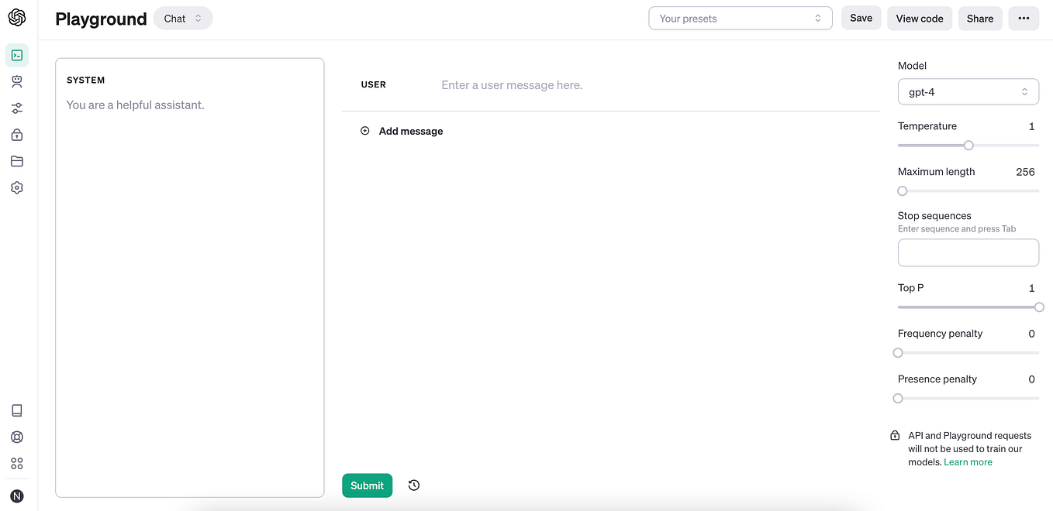1053x511 pixels.
Task: Expand the Chat mode dropdown
Action: (x=183, y=19)
